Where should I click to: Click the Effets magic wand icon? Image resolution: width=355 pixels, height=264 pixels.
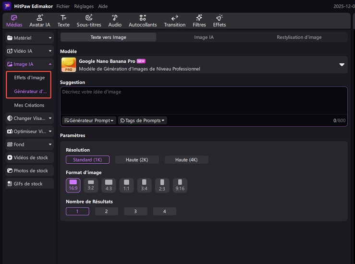tap(219, 18)
